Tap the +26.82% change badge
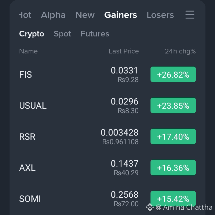The image size is (215, 215). click(x=173, y=74)
